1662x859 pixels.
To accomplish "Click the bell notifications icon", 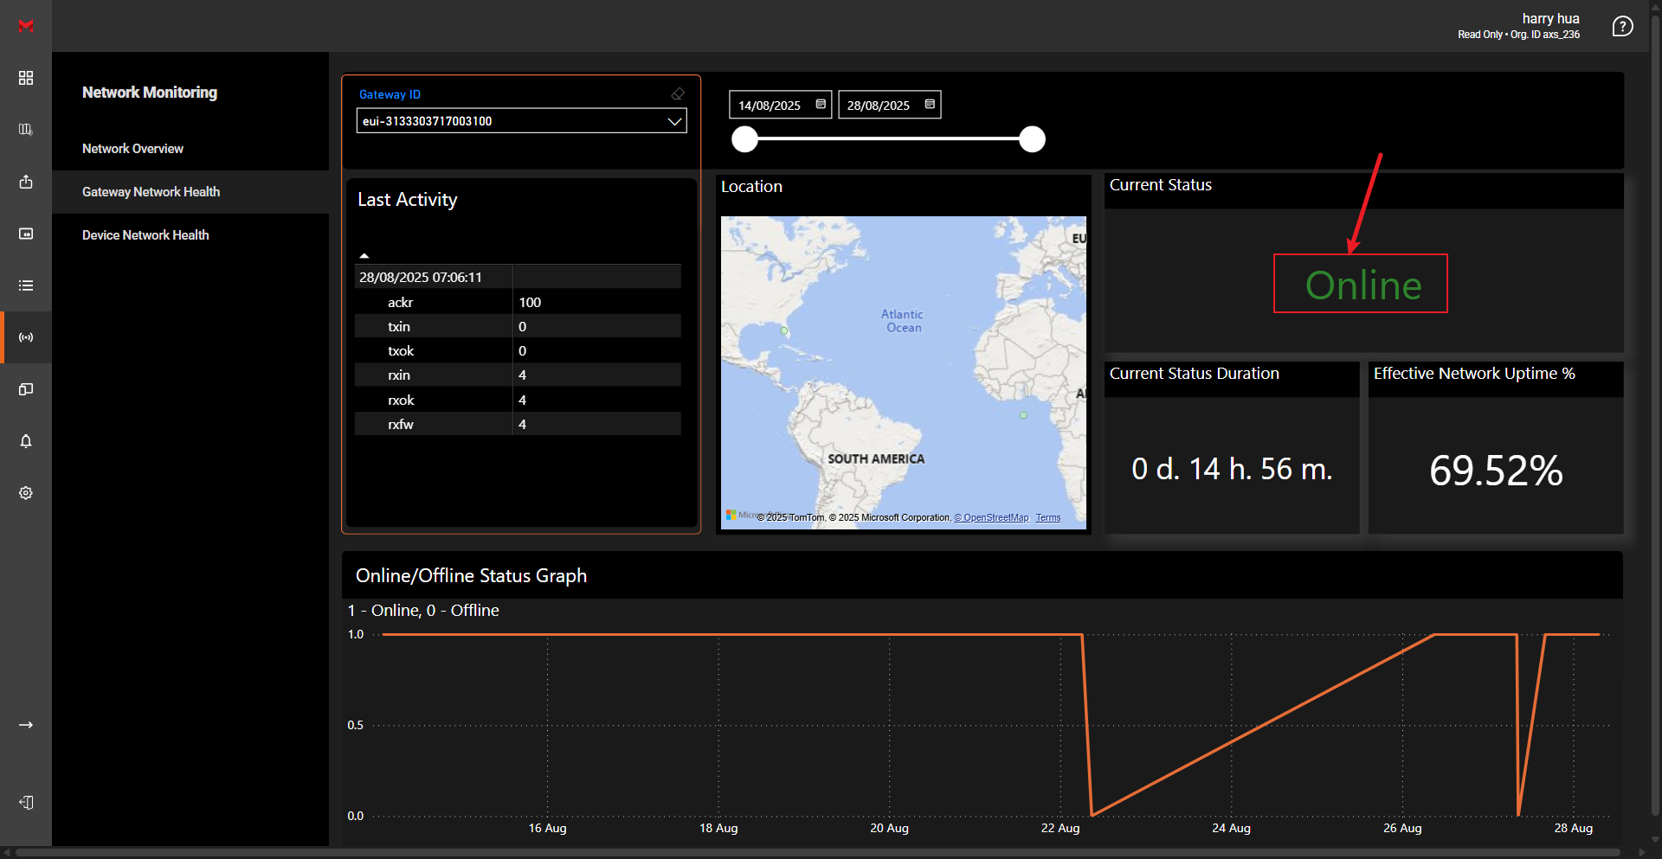I will tap(26, 441).
